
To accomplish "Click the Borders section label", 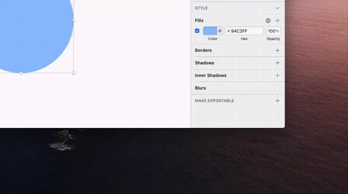I will click(203, 50).
